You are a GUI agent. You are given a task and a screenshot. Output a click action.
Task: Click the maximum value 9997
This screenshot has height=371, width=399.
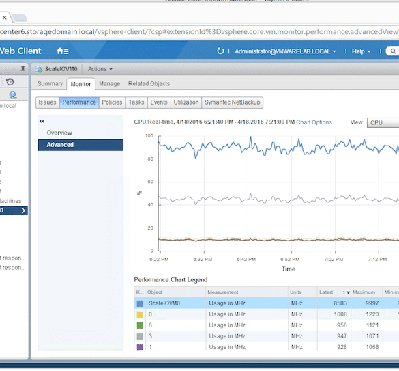click(372, 303)
